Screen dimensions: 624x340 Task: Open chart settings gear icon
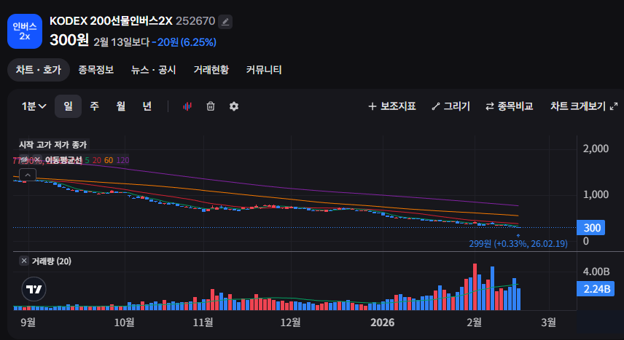(x=234, y=106)
